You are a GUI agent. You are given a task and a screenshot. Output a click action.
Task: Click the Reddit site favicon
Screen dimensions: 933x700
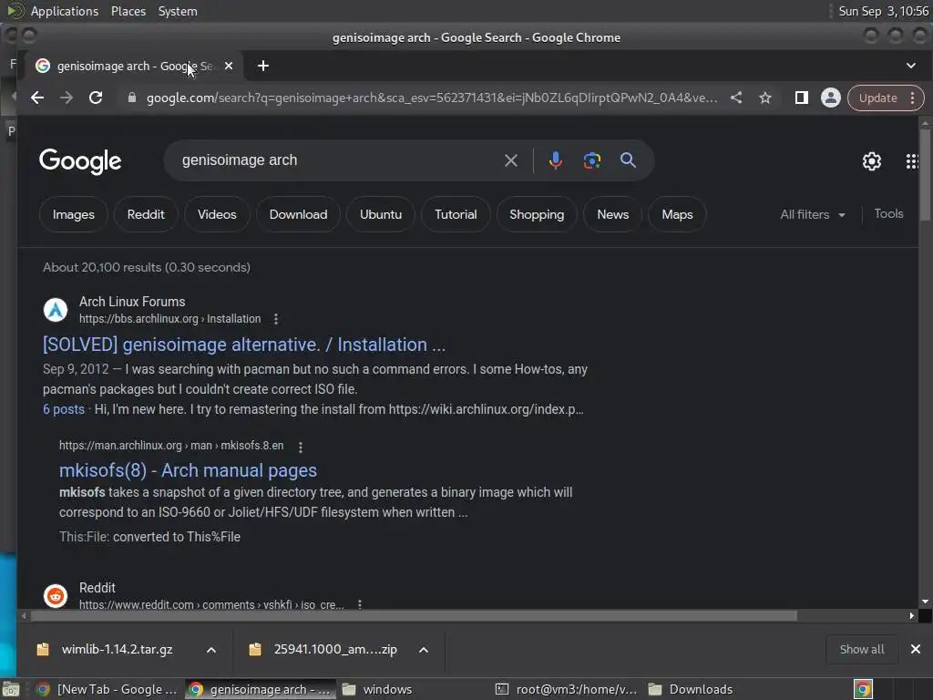pos(56,596)
